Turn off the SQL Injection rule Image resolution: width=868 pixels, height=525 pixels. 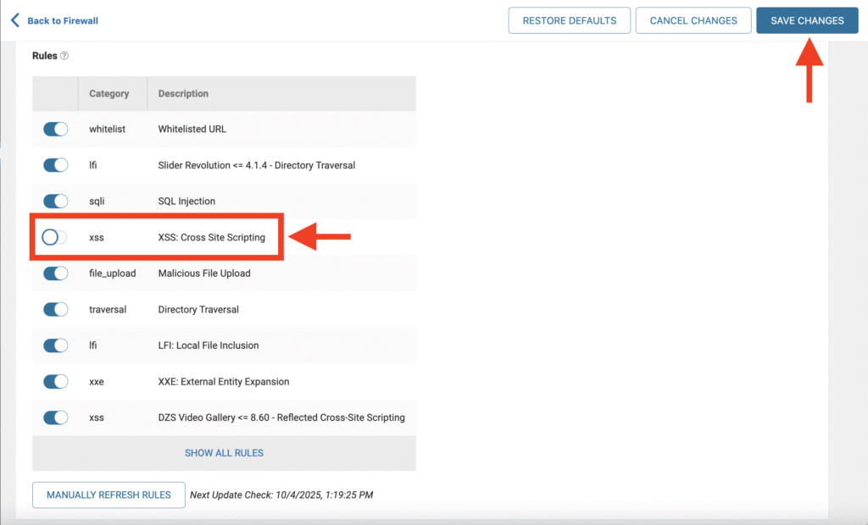[56, 201]
